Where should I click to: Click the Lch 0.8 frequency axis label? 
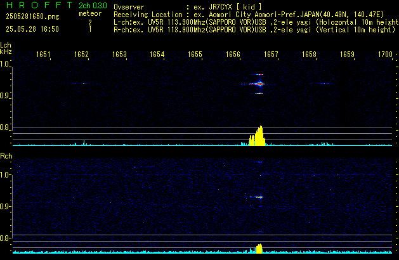click(4, 127)
